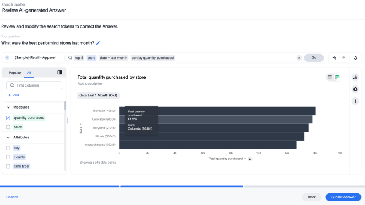The height and width of the screenshot is (205, 365).
Task: Reset the search with the refresh icon
Action: [x=355, y=58]
